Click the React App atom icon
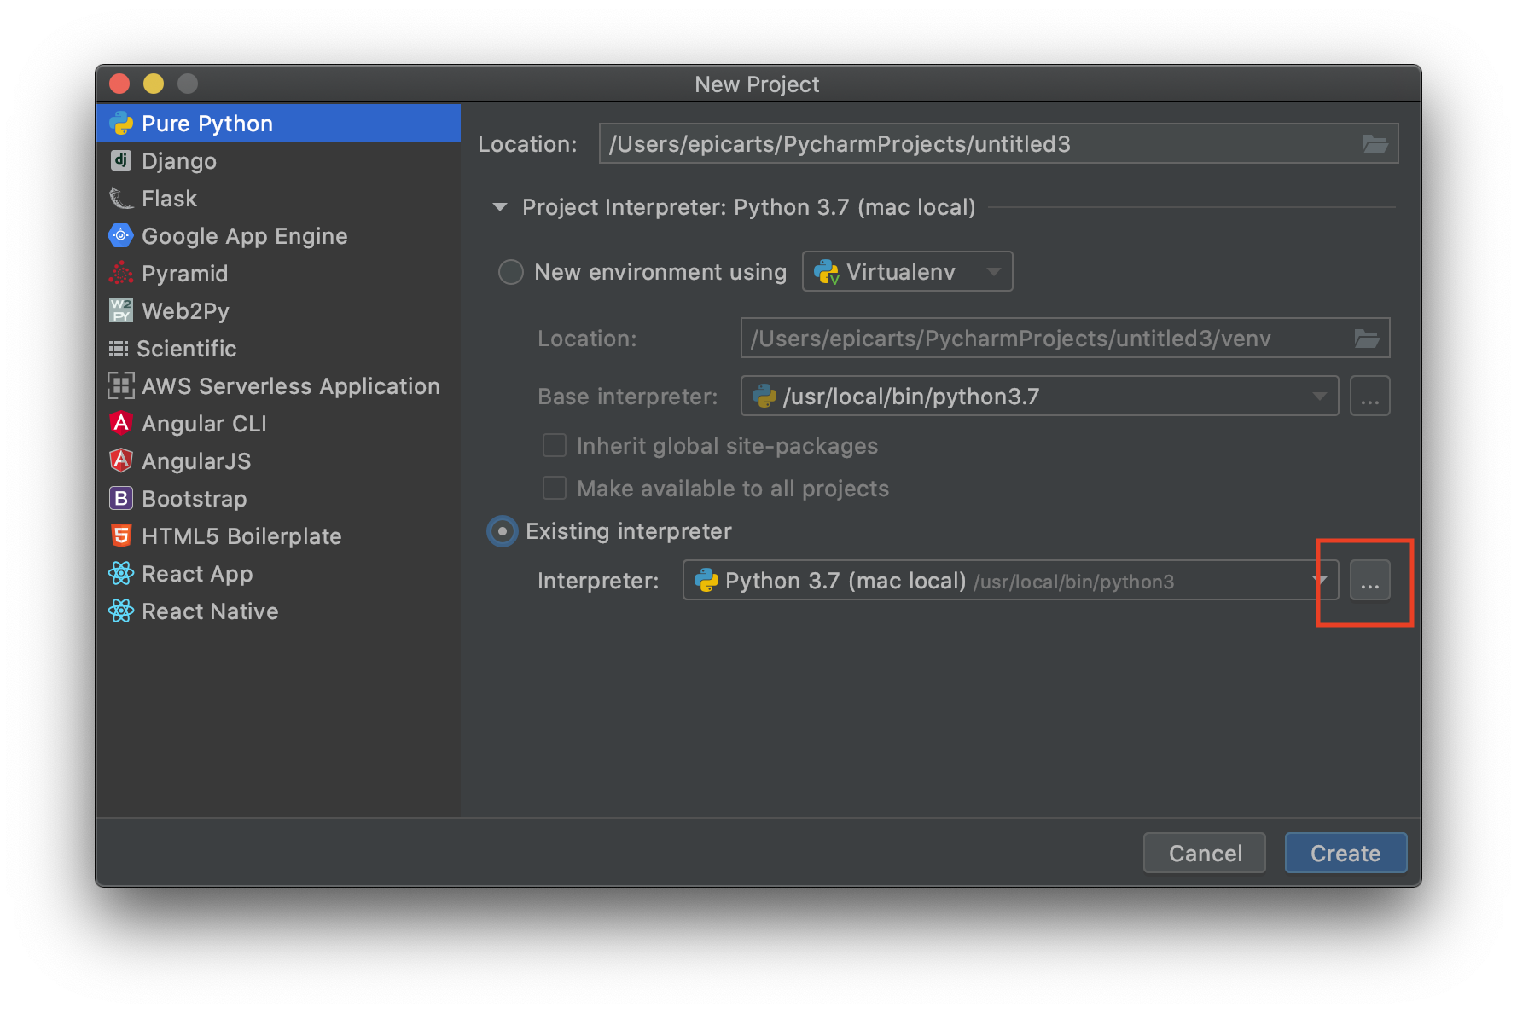 click(x=121, y=573)
